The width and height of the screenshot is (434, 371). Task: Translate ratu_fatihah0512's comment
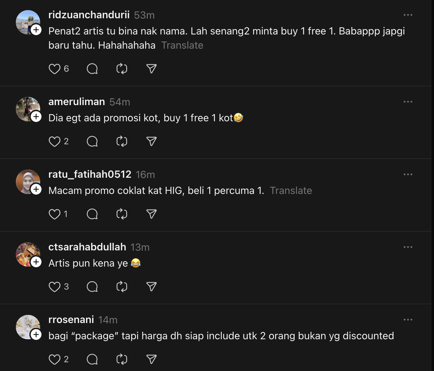(x=291, y=191)
